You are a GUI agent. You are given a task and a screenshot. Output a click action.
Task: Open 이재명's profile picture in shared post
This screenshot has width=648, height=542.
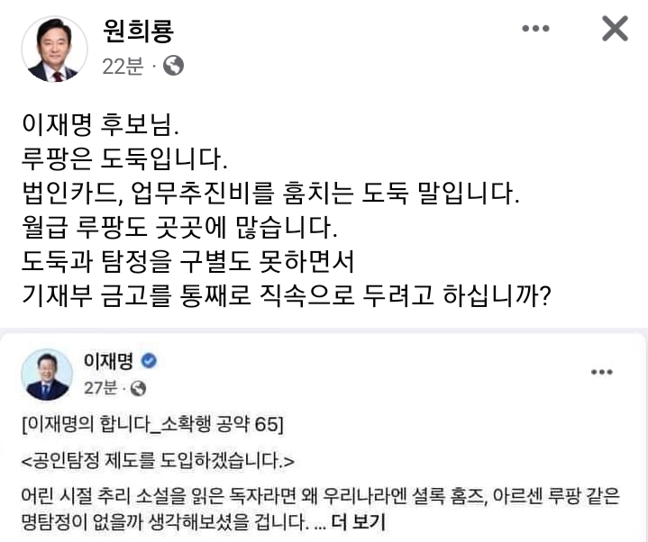coord(47,375)
